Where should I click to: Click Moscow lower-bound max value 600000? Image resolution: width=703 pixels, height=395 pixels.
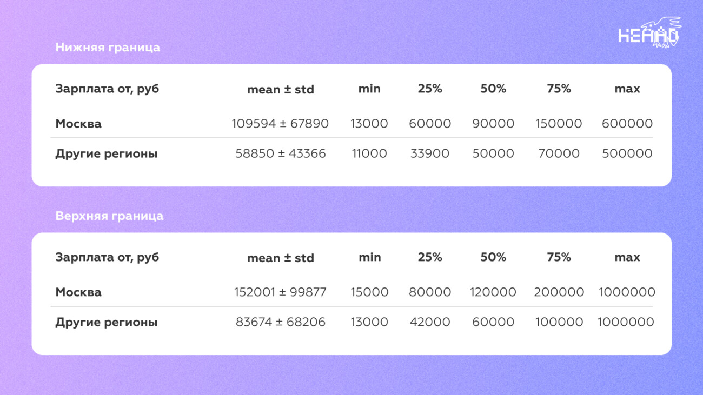point(627,124)
